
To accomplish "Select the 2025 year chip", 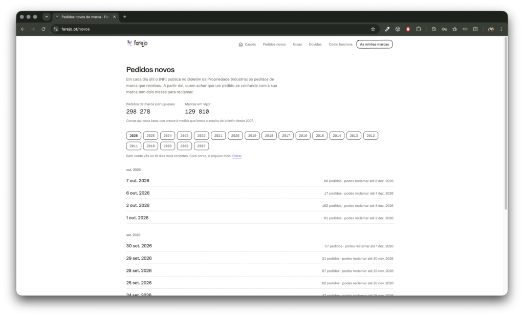I will point(150,135).
